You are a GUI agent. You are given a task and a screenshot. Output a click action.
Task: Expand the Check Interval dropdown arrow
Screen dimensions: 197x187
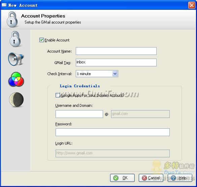(115, 74)
